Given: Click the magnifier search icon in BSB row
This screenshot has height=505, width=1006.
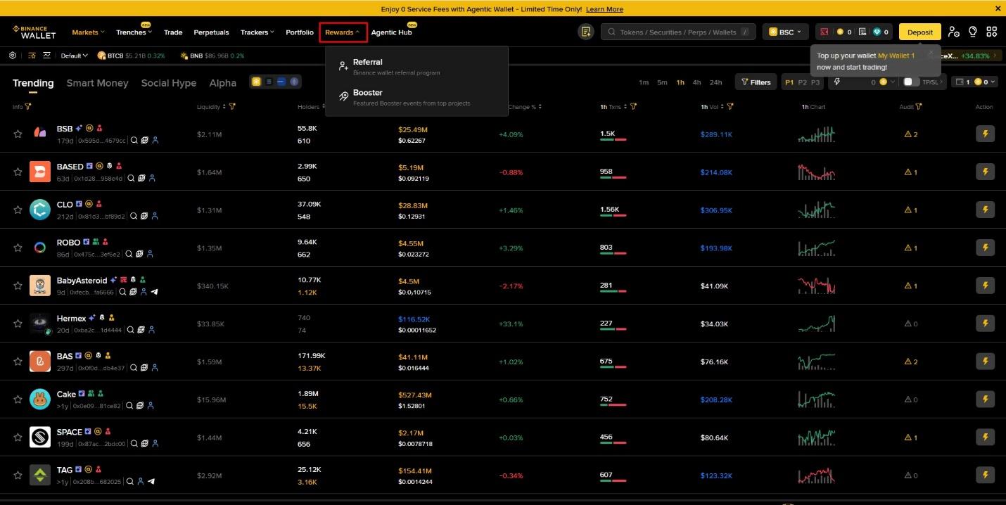Looking at the screenshot, I should [x=134, y=140].
